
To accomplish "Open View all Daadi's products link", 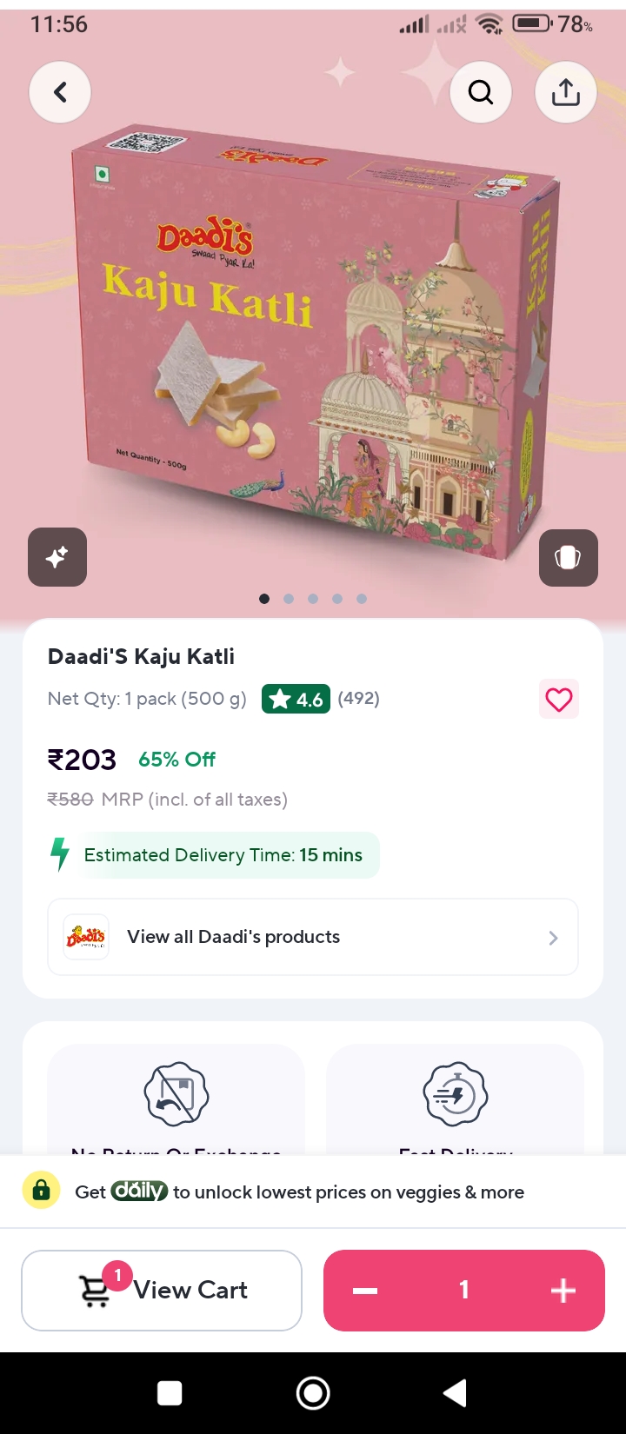I will tap(313, 937).
